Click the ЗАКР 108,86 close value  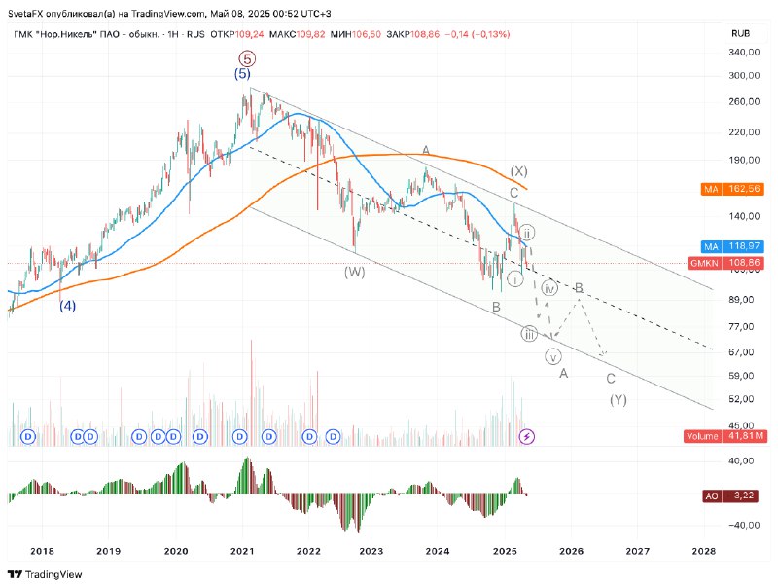pyautogui.click(x=412, y=34)
